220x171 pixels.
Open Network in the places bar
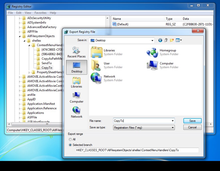point(77,113)
